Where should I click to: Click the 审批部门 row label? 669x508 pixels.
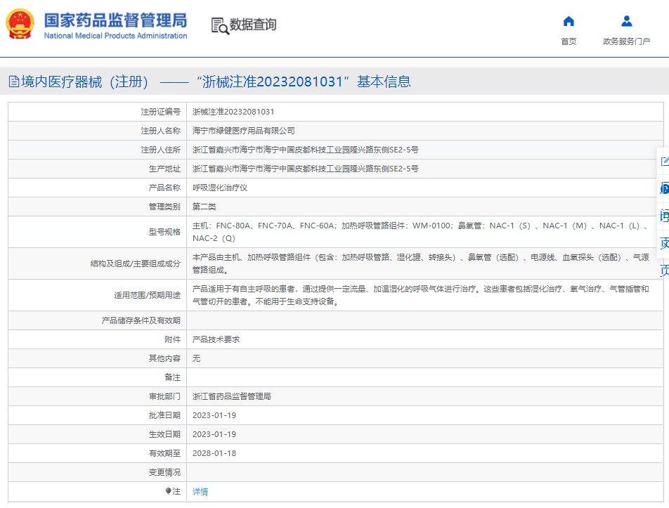[164, 396]
